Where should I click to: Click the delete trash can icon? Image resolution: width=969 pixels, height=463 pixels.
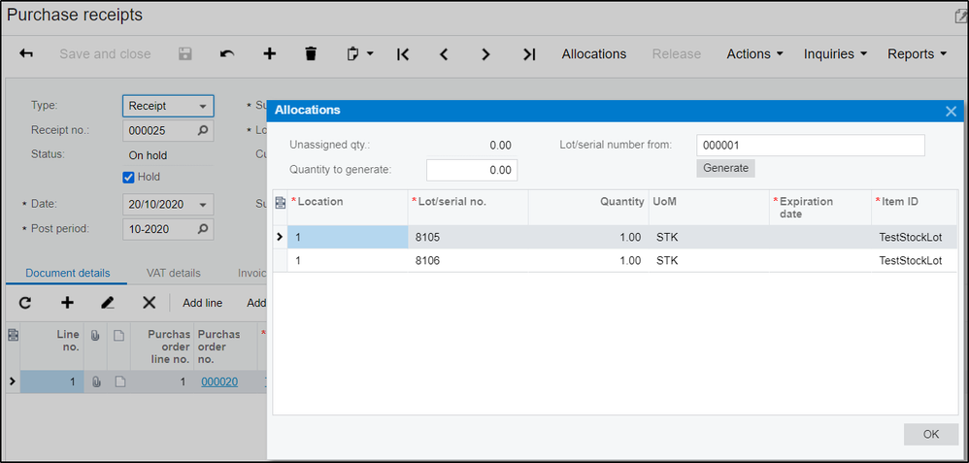tap(311, 54)
